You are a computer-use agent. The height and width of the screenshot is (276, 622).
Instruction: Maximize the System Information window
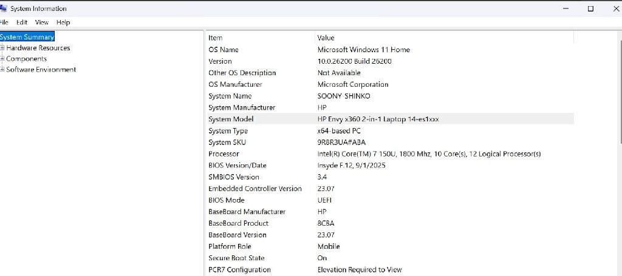590,8
